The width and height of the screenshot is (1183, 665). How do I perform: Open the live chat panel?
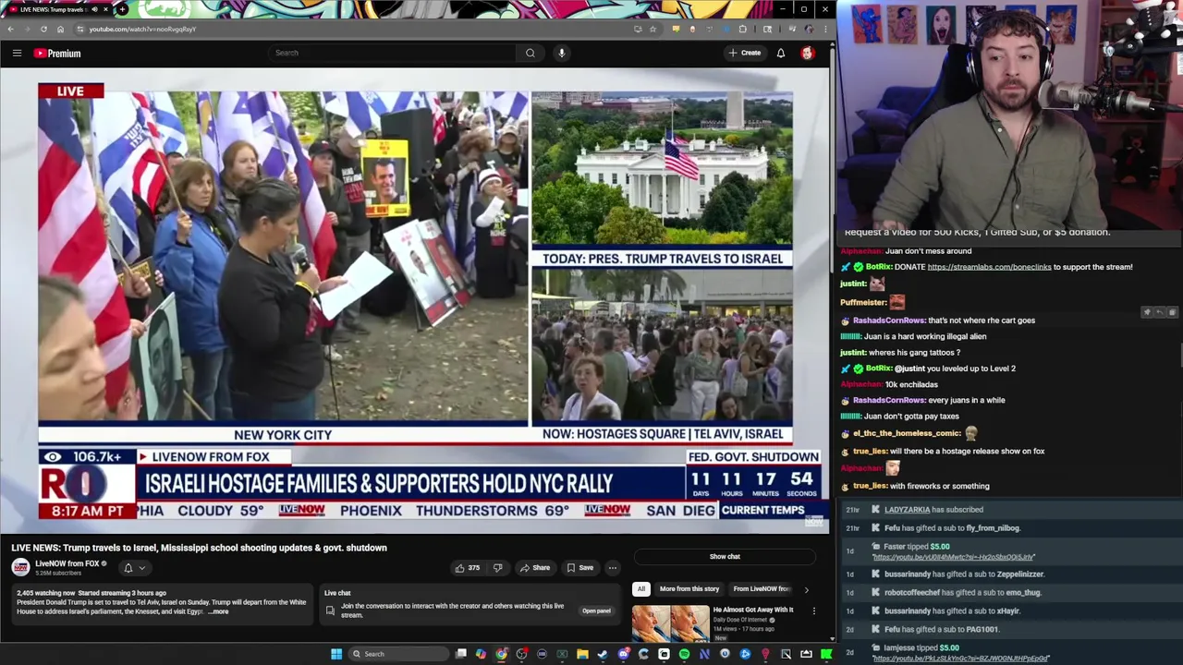(596, 611)
